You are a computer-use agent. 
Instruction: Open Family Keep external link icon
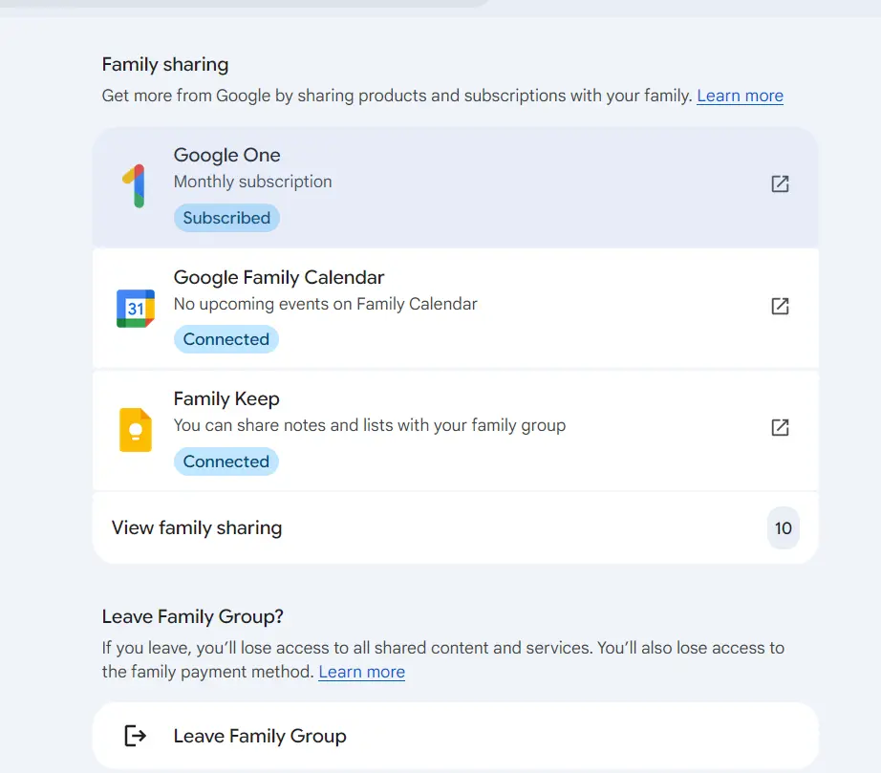[780, 427]
